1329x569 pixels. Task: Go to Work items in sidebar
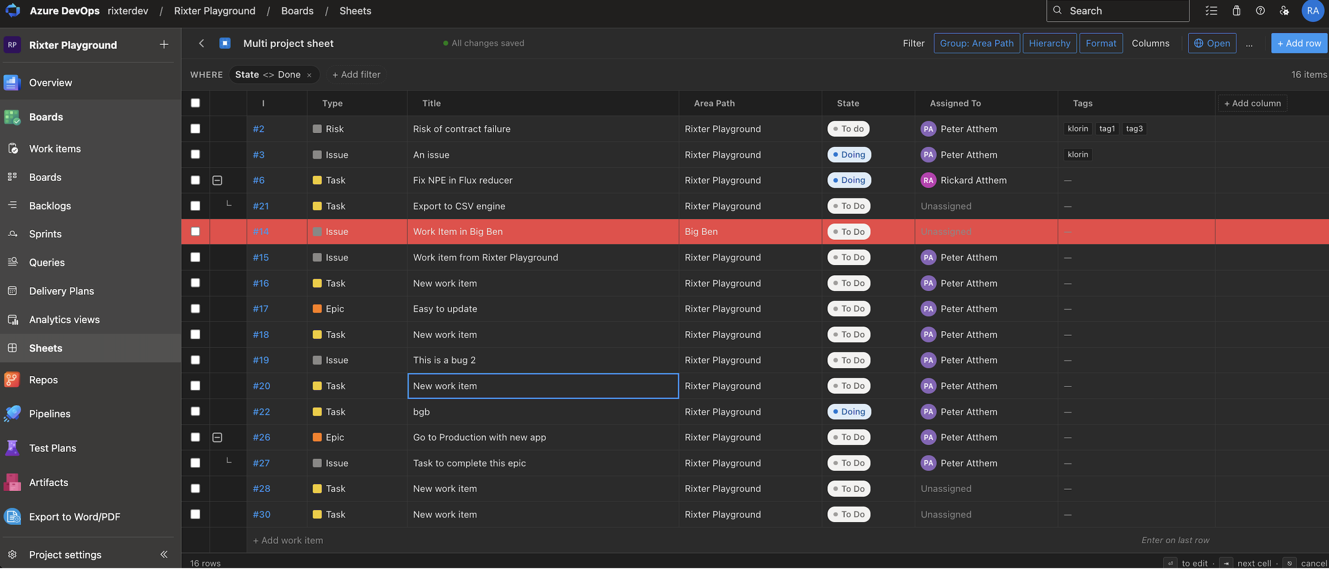55,149
